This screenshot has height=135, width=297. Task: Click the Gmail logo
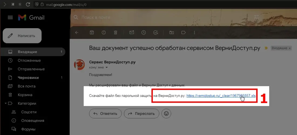coord(31,17)
